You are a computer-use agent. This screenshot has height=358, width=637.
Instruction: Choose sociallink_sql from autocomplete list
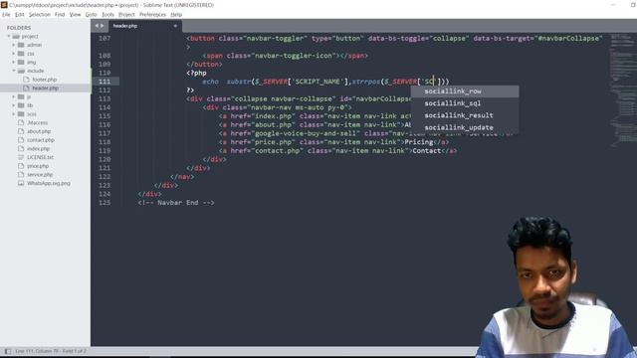465,103
